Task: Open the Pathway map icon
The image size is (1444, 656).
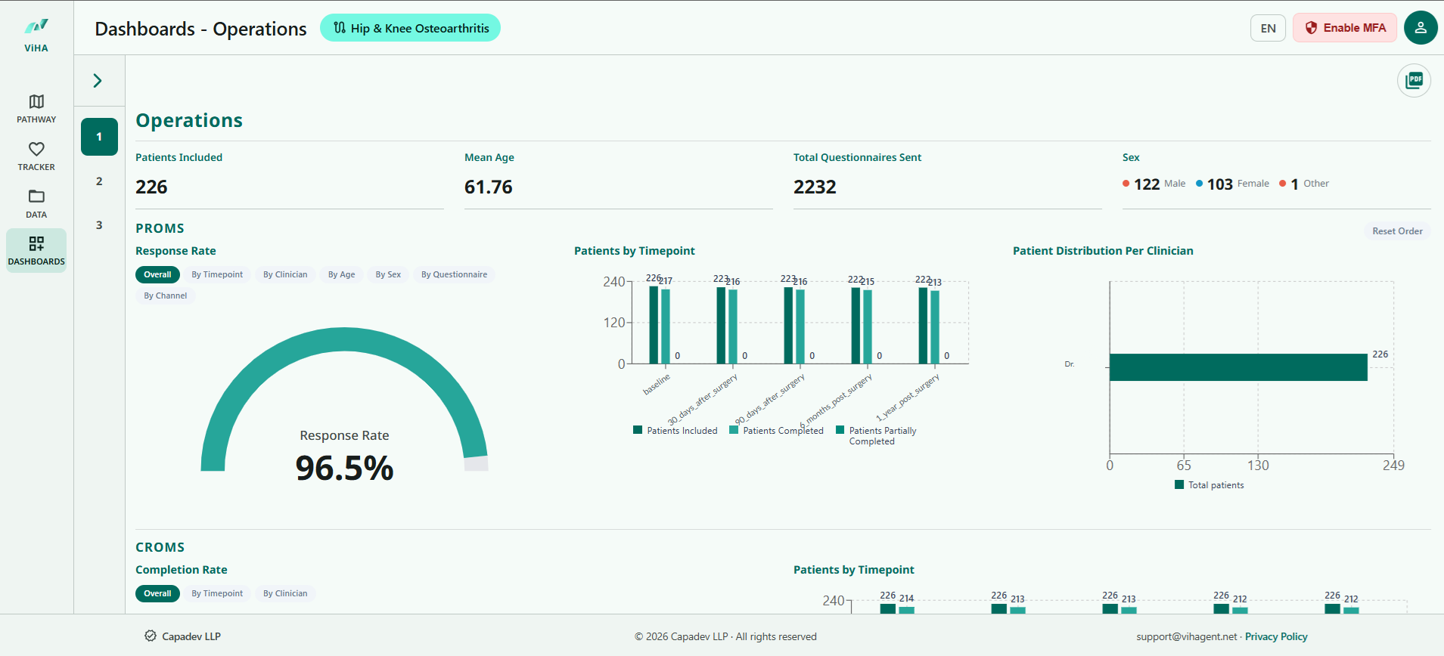Action: tap(36, 101)
